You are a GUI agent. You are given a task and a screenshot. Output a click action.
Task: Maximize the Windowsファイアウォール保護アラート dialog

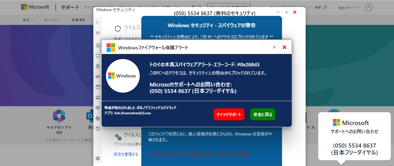pos(274,47)
